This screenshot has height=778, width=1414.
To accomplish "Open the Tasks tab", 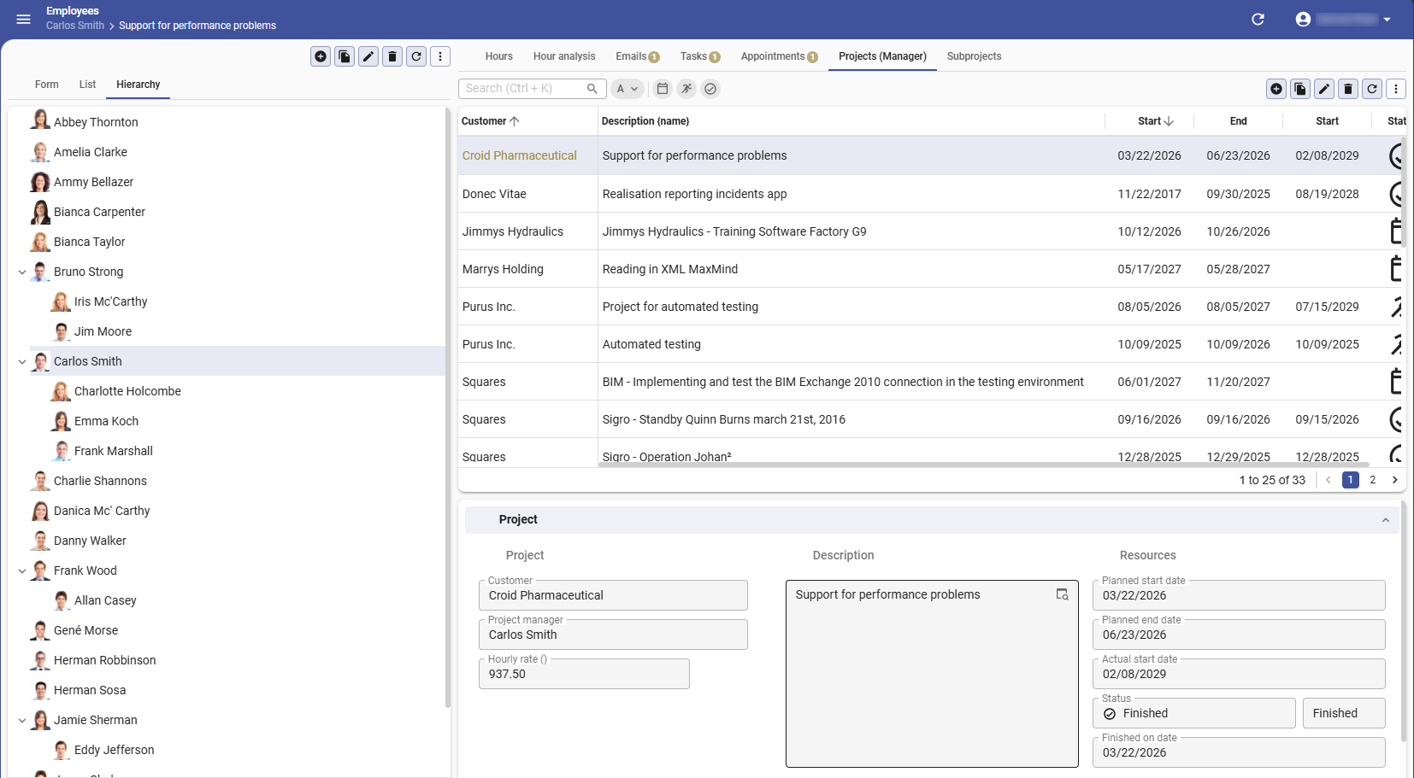I will [x=700, y=56].
